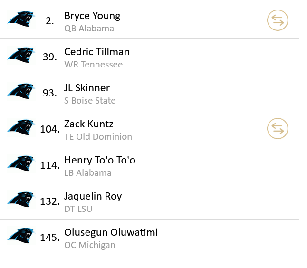Viewport: 307px width, 268px height.
Task: Click the trade icon beside Bryce Young
Action: coord(278,20)
